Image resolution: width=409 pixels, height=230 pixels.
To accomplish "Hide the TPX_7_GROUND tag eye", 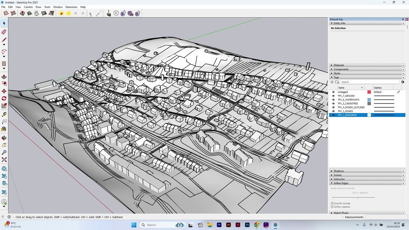I will pyautogui.click(x=333, y=96).
